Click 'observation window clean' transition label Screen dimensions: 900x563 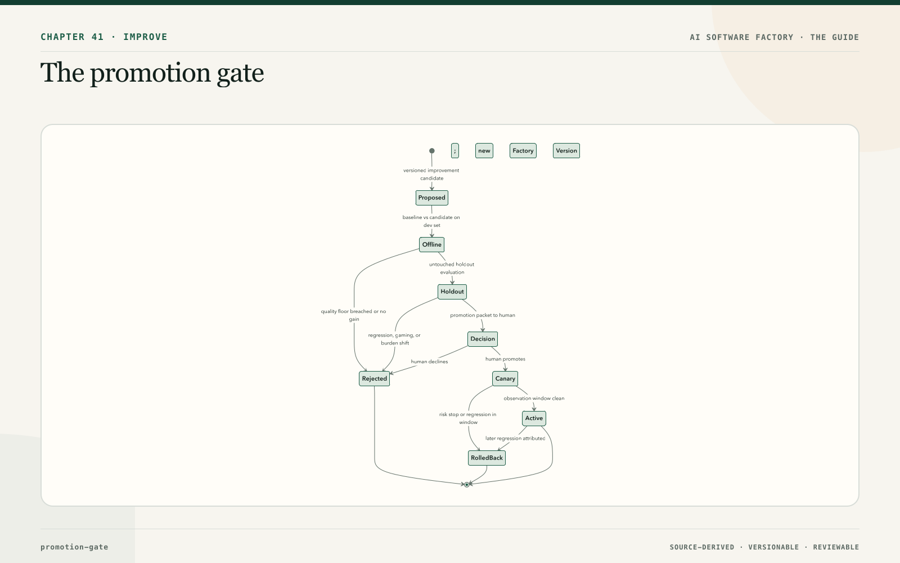pos(534,398)
